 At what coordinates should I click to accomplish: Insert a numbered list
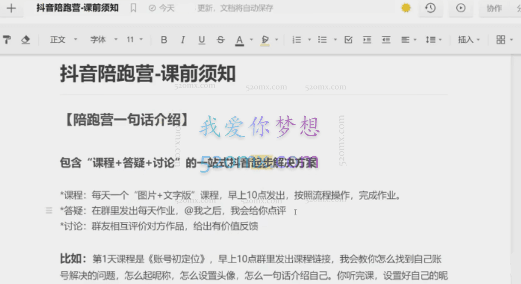coord(297,40)
